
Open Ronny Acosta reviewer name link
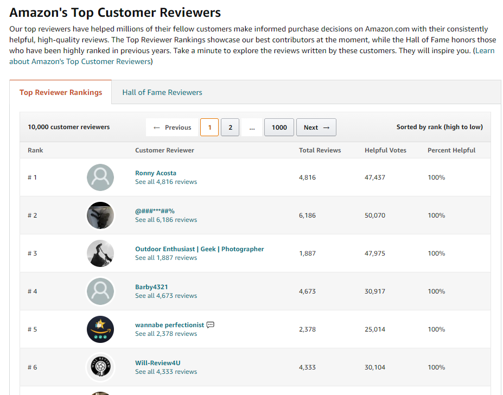[x=156, y=173]
